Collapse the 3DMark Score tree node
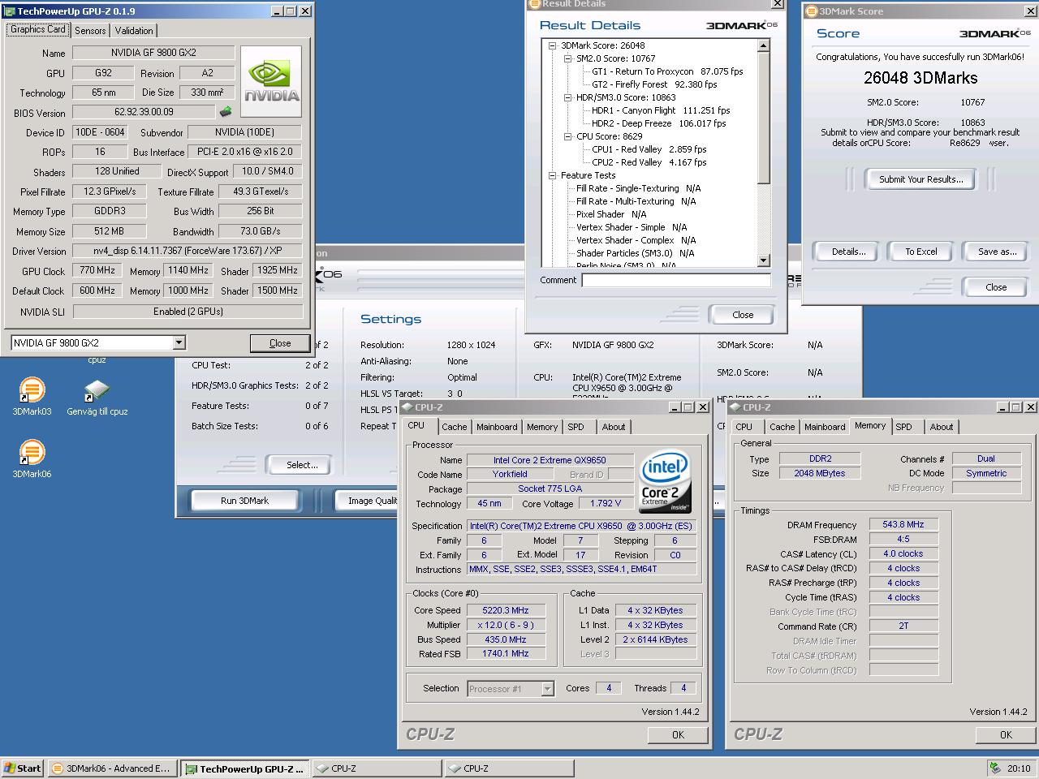 pyautogui.click(x=553, y=45)
